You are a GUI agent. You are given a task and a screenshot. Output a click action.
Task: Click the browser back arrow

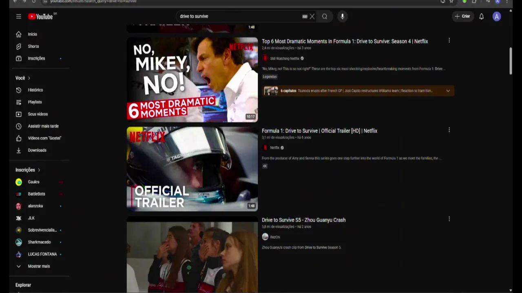coord(15,1)
